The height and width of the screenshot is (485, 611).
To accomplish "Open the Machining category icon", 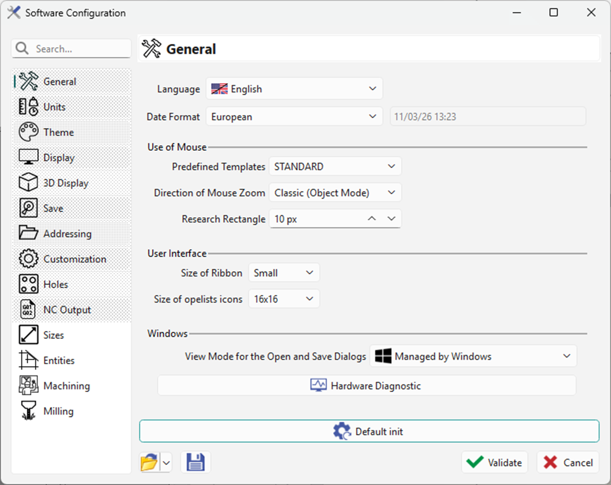I will (x=28, y=385).
